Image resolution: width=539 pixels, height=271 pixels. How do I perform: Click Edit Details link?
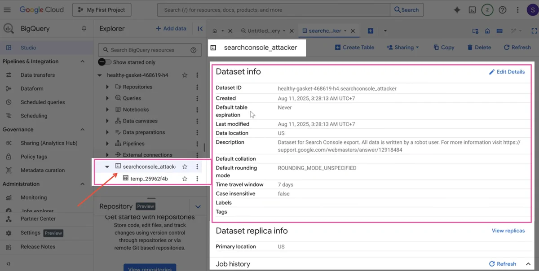[x=507, y=72]
